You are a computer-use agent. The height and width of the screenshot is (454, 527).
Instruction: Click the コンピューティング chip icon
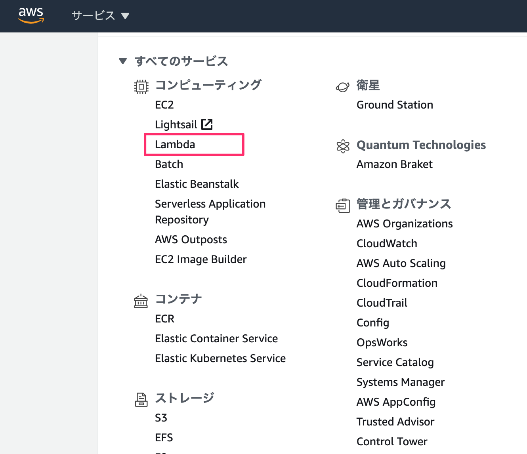141,87
